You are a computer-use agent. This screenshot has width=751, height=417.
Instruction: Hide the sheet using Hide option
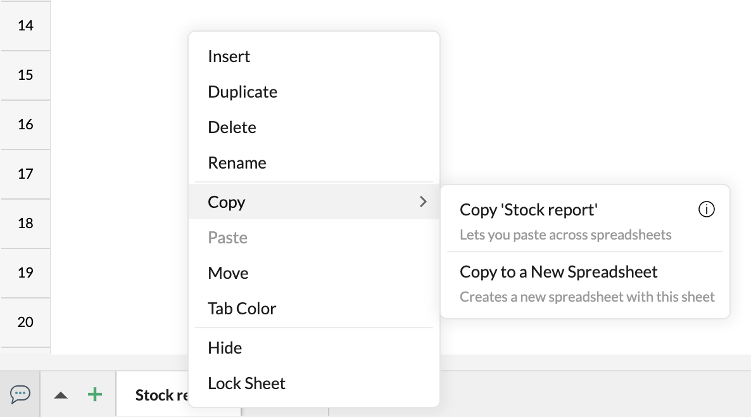[x=225, y=348]
